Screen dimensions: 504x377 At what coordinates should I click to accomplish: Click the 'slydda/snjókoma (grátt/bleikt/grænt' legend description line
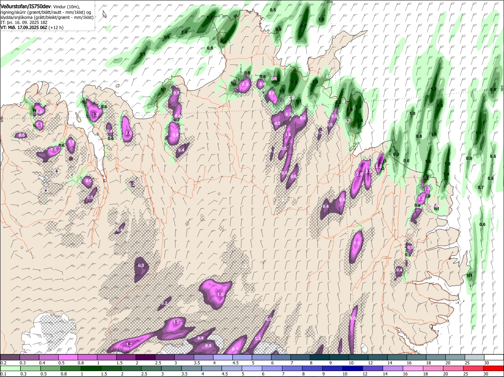click(47, 17)
